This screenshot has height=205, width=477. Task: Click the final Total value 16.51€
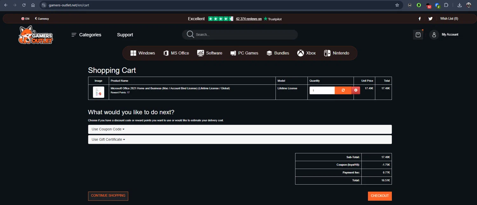coord(385,180)
